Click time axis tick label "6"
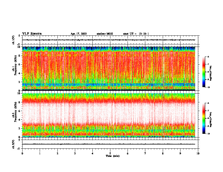The image size is (223, 172). 128,153
